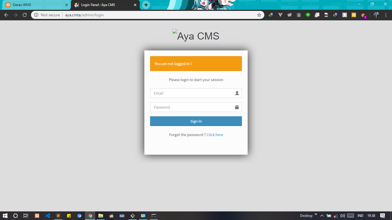Open Chromium from the taskbar
This screenshot has height=220, width=392.
click(79, 216)
